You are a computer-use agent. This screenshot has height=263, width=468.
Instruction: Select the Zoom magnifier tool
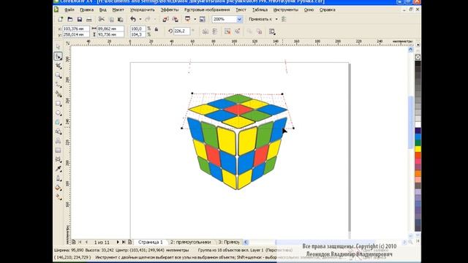[58, 75]
